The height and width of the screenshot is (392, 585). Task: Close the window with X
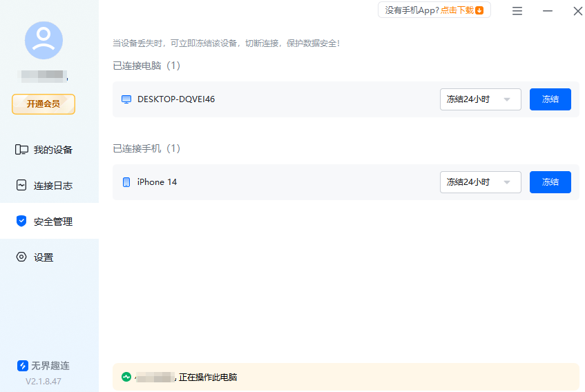[578, 11]
